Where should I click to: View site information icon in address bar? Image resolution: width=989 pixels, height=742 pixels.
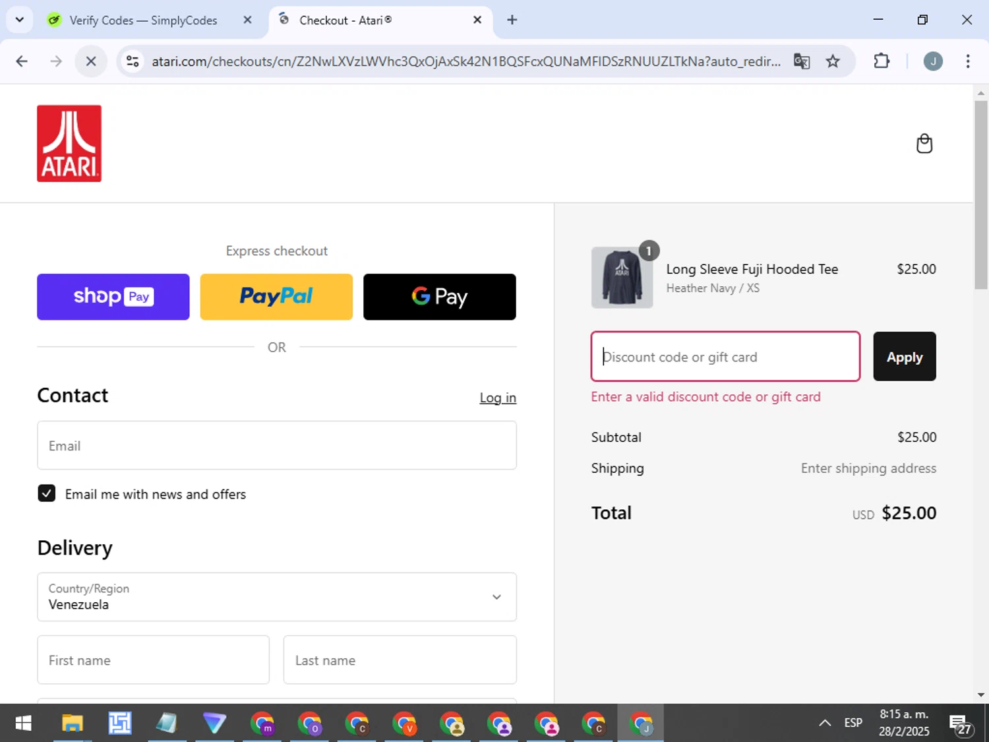(x=133, y=61)
